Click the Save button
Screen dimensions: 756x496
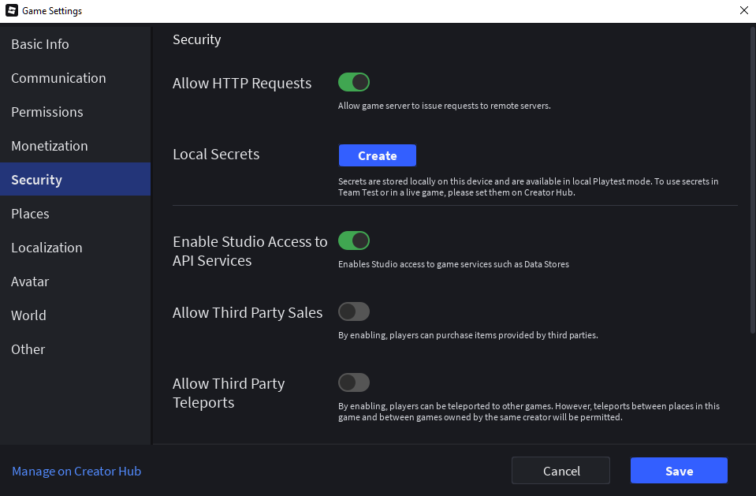point(679,471)
